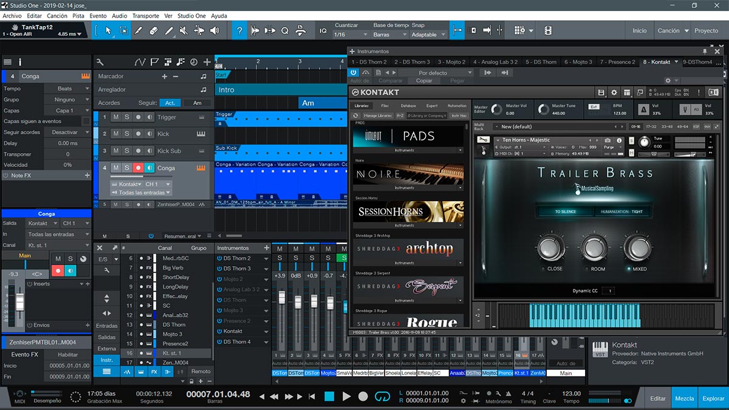Solo the Kick track
This screenshot has width=729, height=410.
tap(127, 134)
